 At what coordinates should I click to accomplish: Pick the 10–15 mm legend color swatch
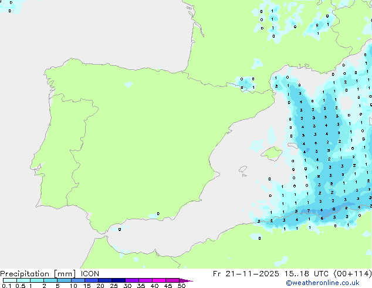coord(77,280)
